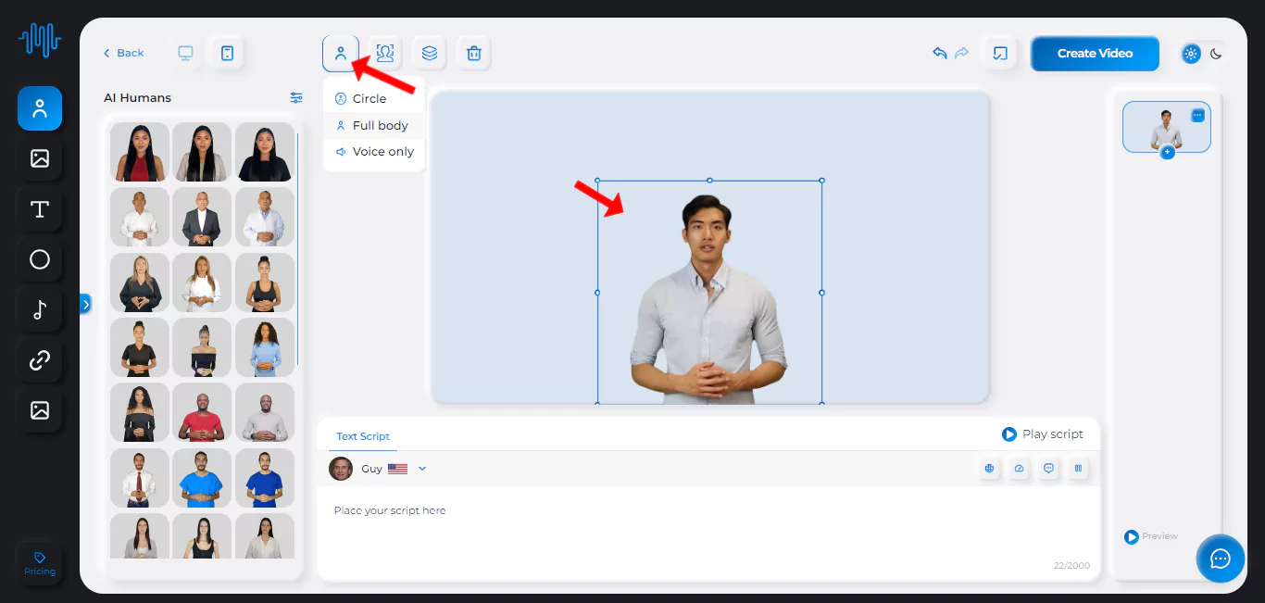Click the waveform app logo

[x=40, y=40]
